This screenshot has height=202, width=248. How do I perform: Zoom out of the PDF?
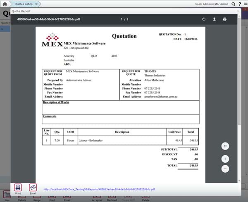tap(225, 169)
